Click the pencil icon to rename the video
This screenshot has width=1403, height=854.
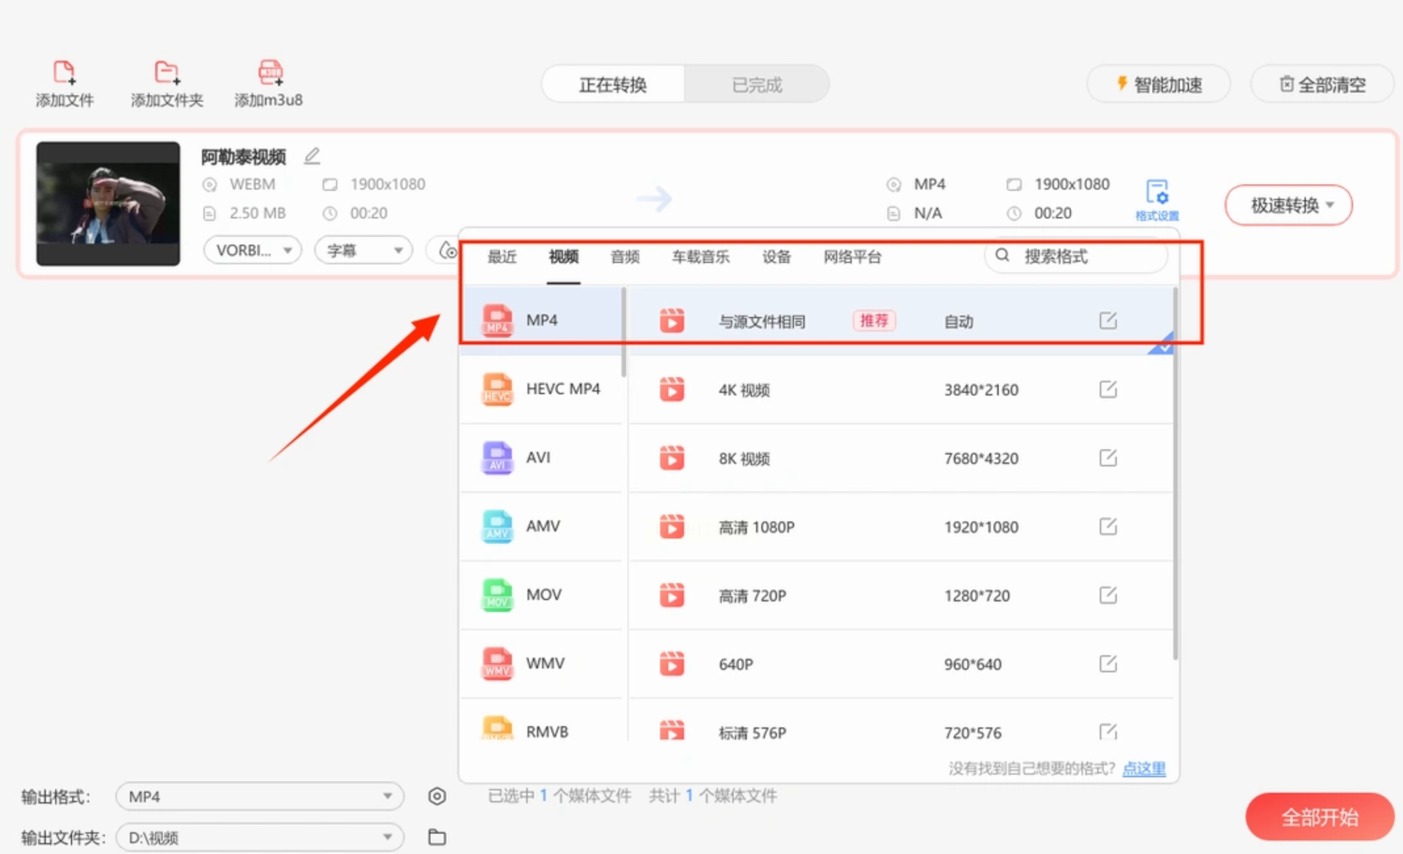tap(312, 156)
